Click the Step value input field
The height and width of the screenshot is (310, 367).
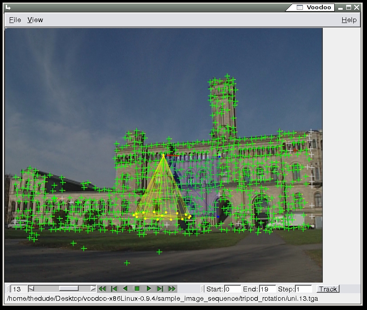303,289
